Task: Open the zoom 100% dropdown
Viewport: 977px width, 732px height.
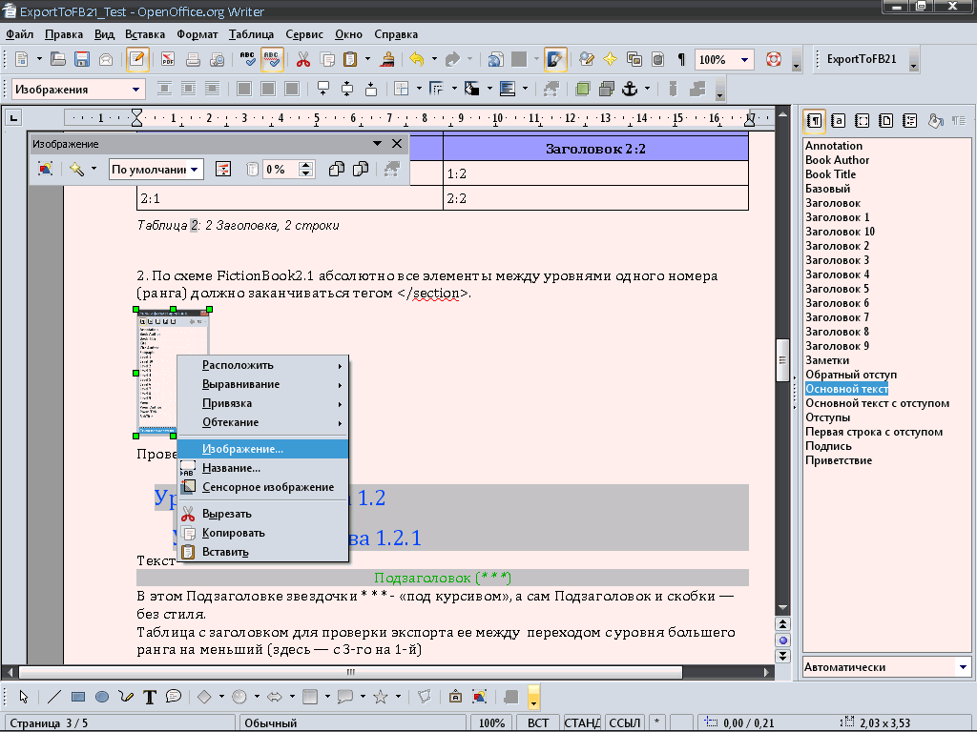Action: (x=745, y=59)
